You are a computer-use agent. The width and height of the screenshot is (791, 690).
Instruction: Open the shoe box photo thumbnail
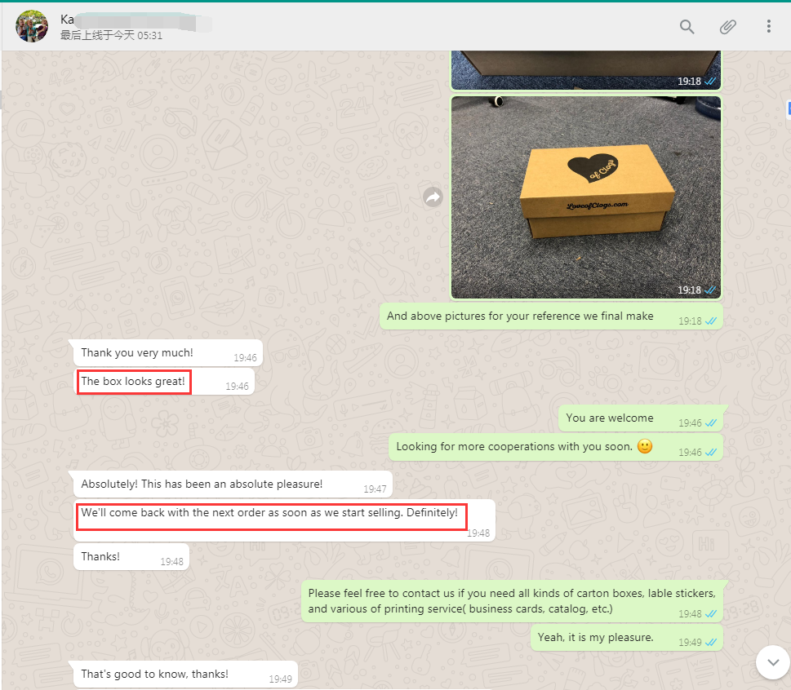tap(585, 197)
